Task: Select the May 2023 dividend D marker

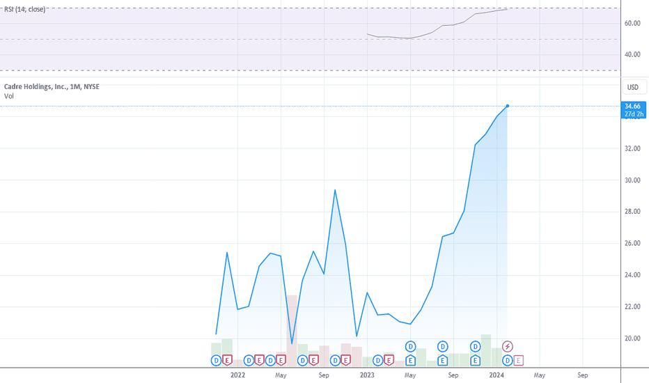Action: (410, 346)
